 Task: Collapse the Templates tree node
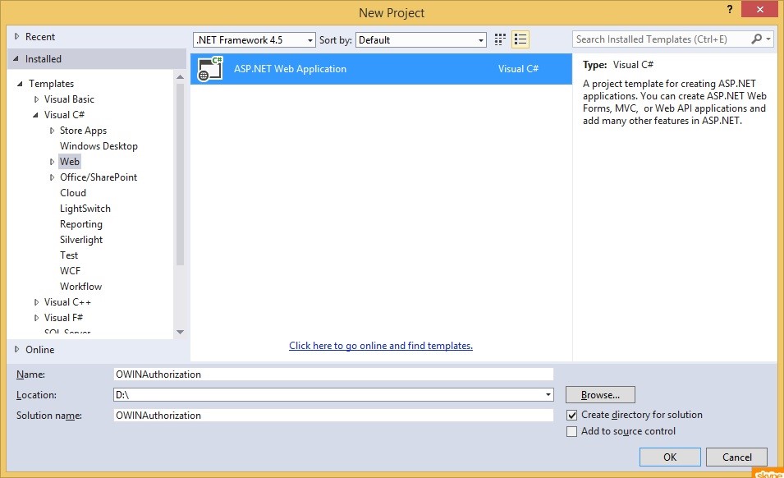coord(20,84)
